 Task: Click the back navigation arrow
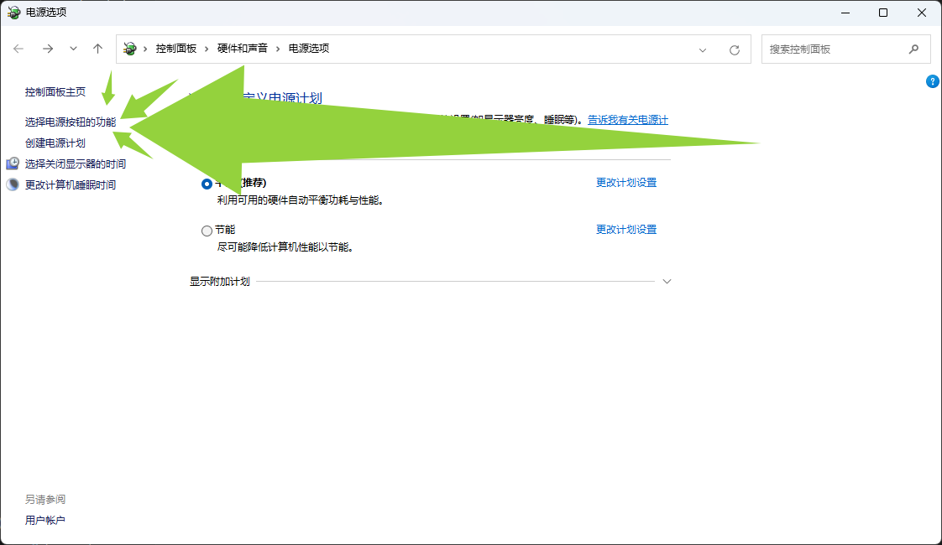pos(18,49)
